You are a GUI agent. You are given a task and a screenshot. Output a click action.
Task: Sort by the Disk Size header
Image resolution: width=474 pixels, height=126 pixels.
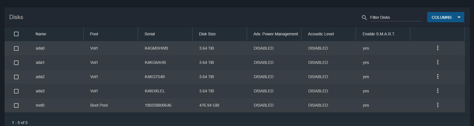point(207,34)
